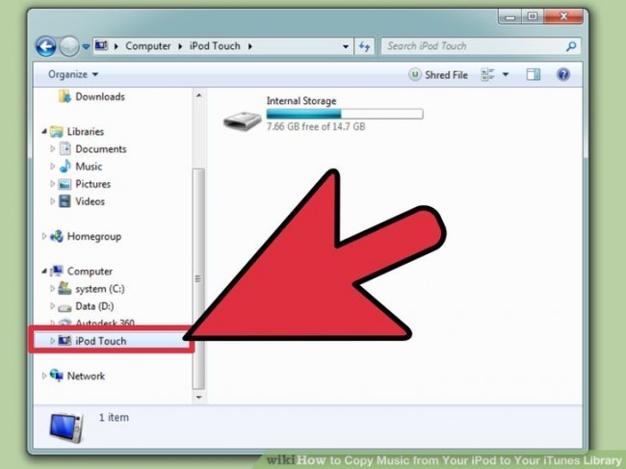Expand the Network tree node
The width and height of the screenshot is (626, 469).
point(44,377)
